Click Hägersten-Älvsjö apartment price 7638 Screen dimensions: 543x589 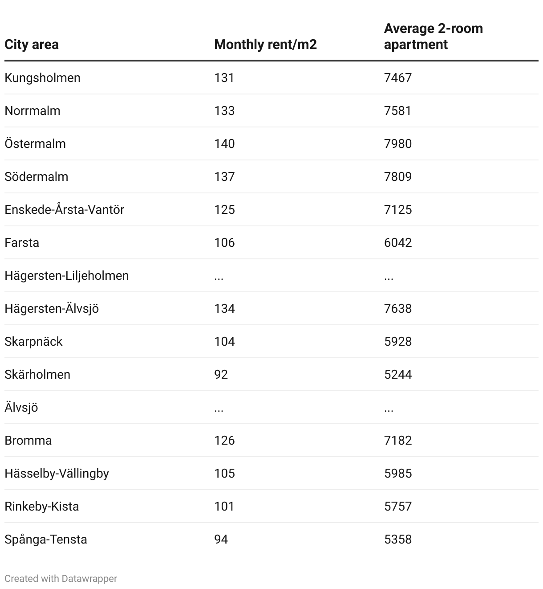pyautogui.click(x=398, y=308)
